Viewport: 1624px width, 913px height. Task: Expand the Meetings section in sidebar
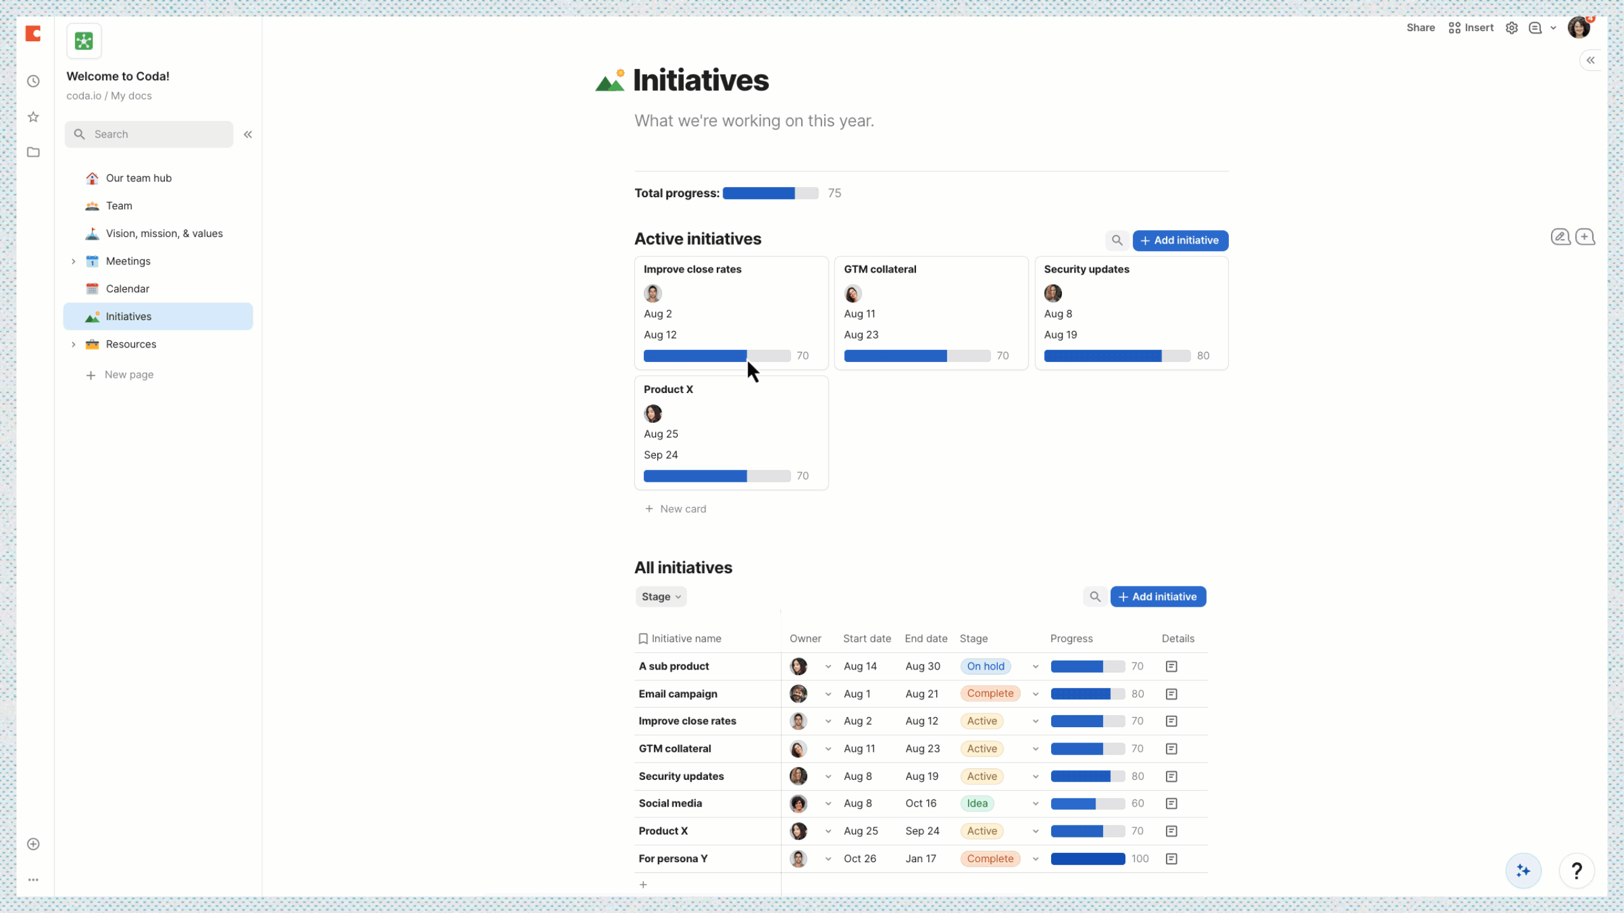pyautogui.click(x=72, y=261)
